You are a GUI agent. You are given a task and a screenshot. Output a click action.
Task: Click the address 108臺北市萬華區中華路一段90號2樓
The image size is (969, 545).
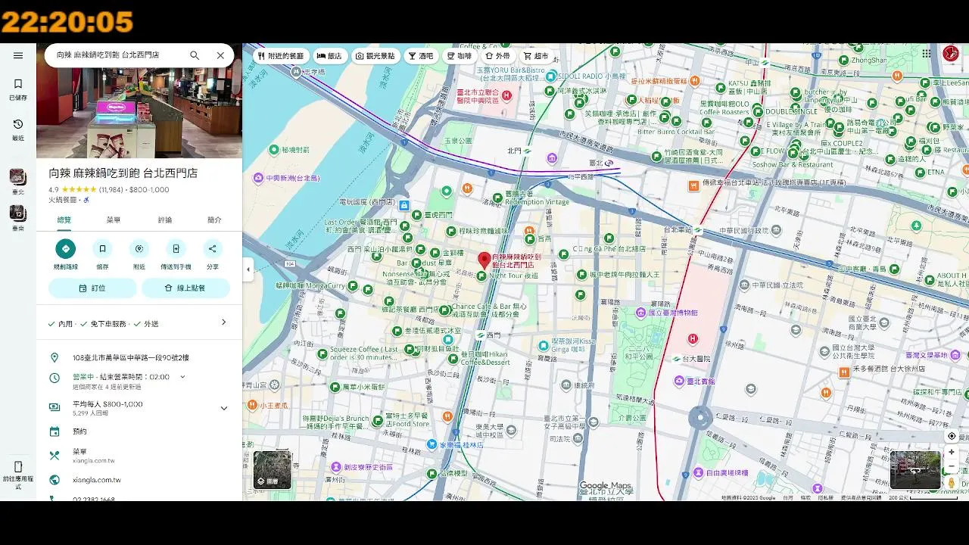(x=131, y=358)
